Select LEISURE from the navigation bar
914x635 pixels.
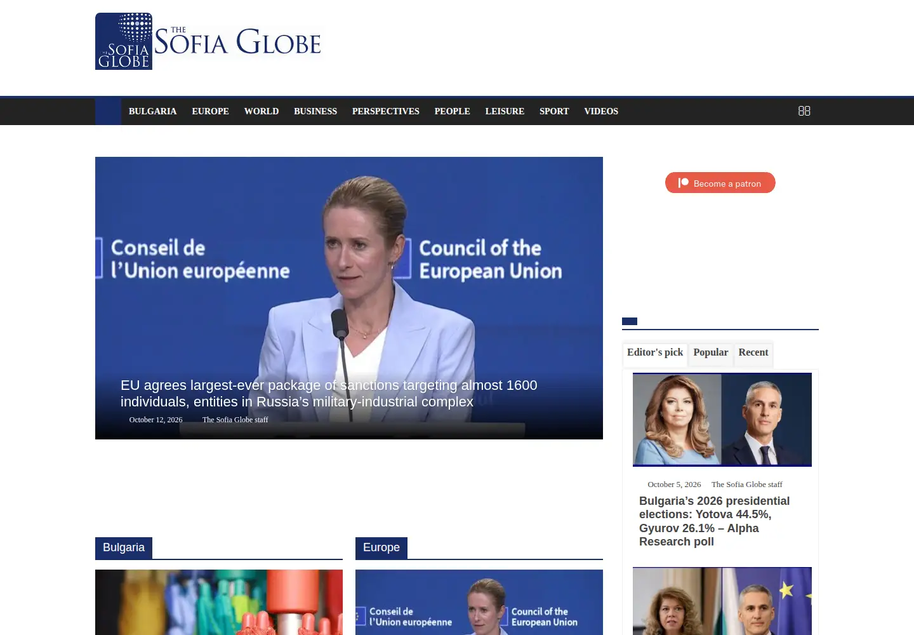tap(505, 111)
